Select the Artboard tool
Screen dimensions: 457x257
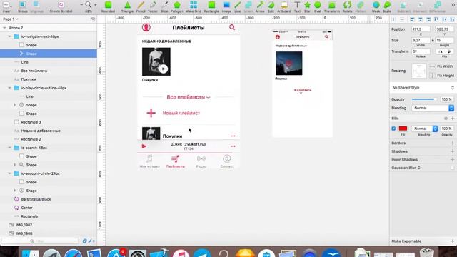(x=284, y=6)
